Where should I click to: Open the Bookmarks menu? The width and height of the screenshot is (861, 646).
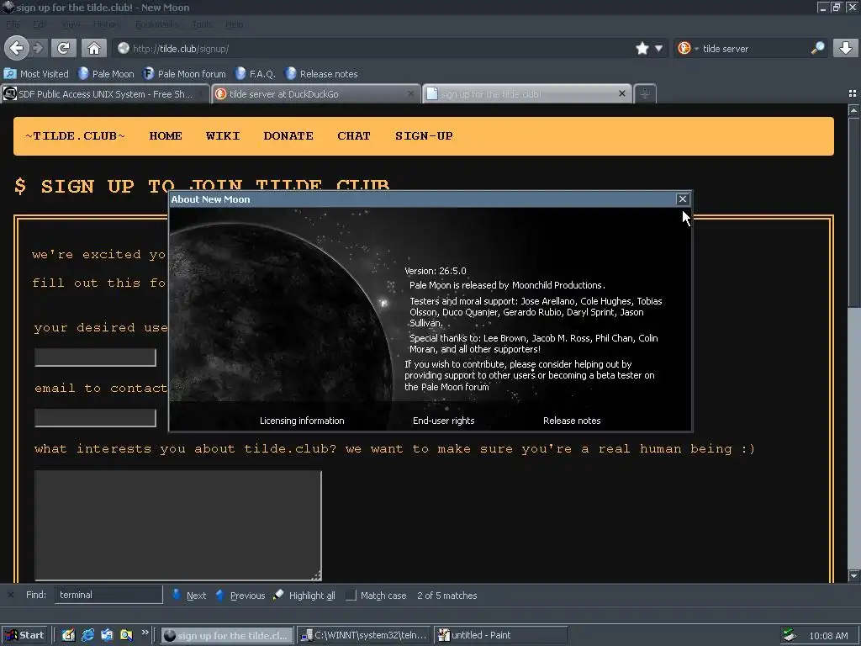(156, 24)
